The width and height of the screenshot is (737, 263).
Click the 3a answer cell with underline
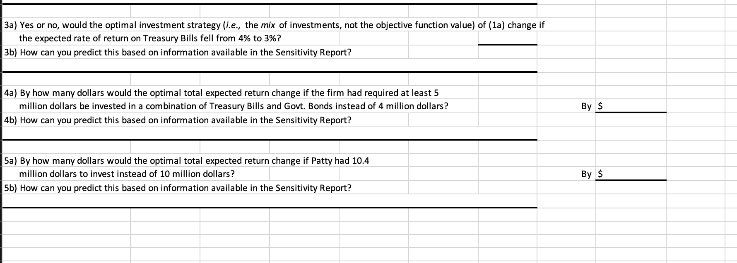(x=507, y=38)
